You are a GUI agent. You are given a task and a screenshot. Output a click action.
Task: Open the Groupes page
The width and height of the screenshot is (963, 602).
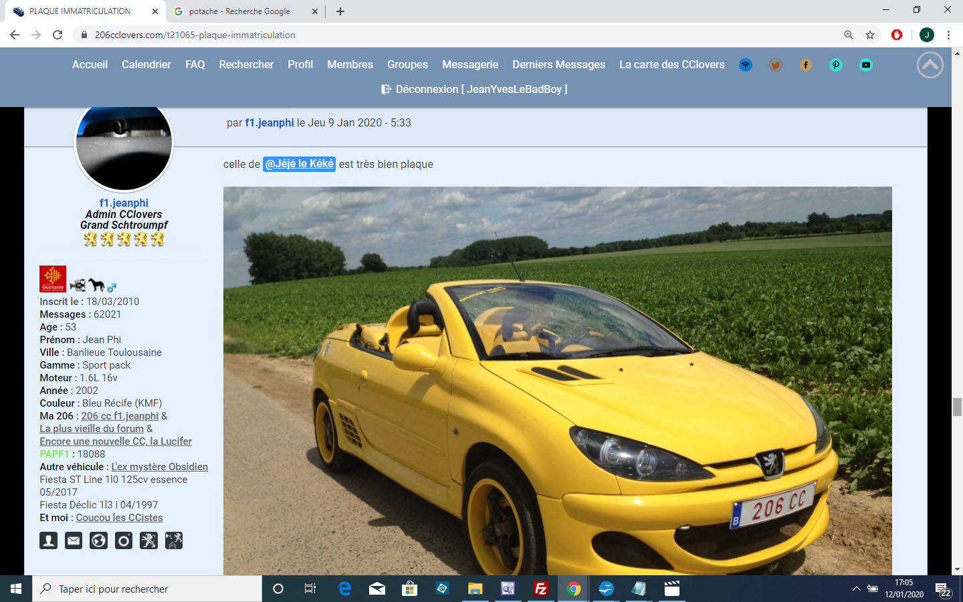click(407, 64)
